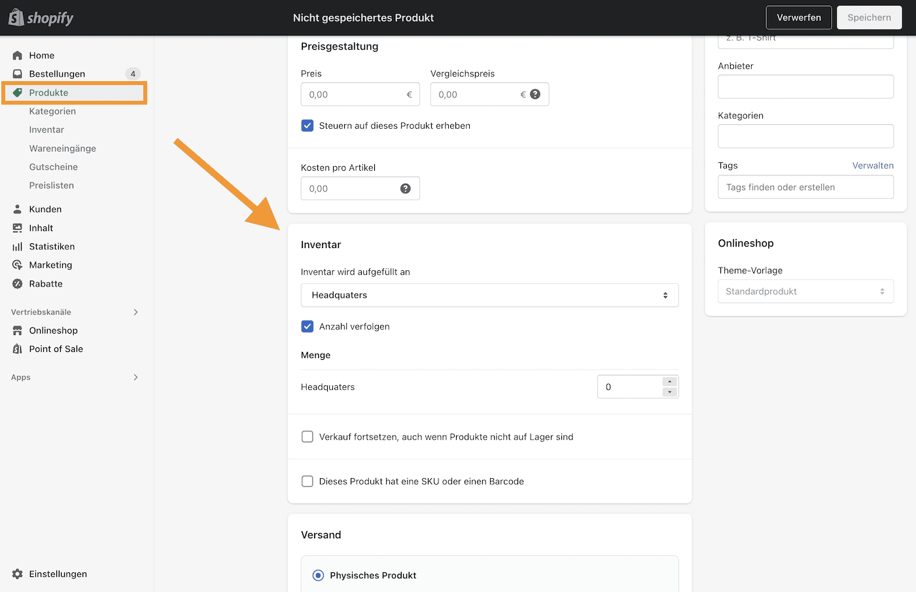Click the Point of Sale bag icon
This screenshot has width=916, height=592.
(x=18, y=349)
